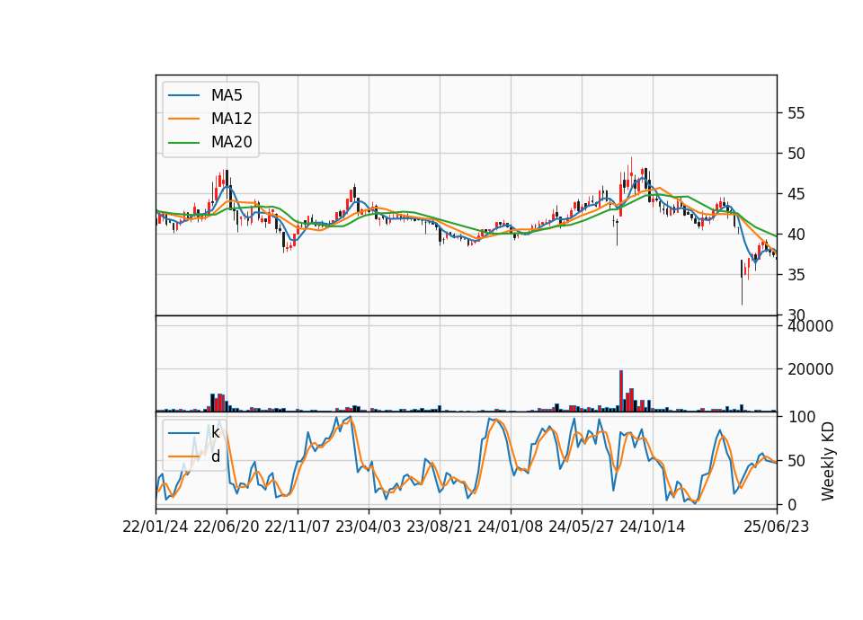Click the KD axis value 50
The height and width of the screenshot is (620, 863).
pos(796,460)
